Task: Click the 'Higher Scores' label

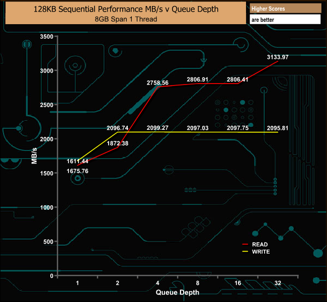Action: (268, 9)
